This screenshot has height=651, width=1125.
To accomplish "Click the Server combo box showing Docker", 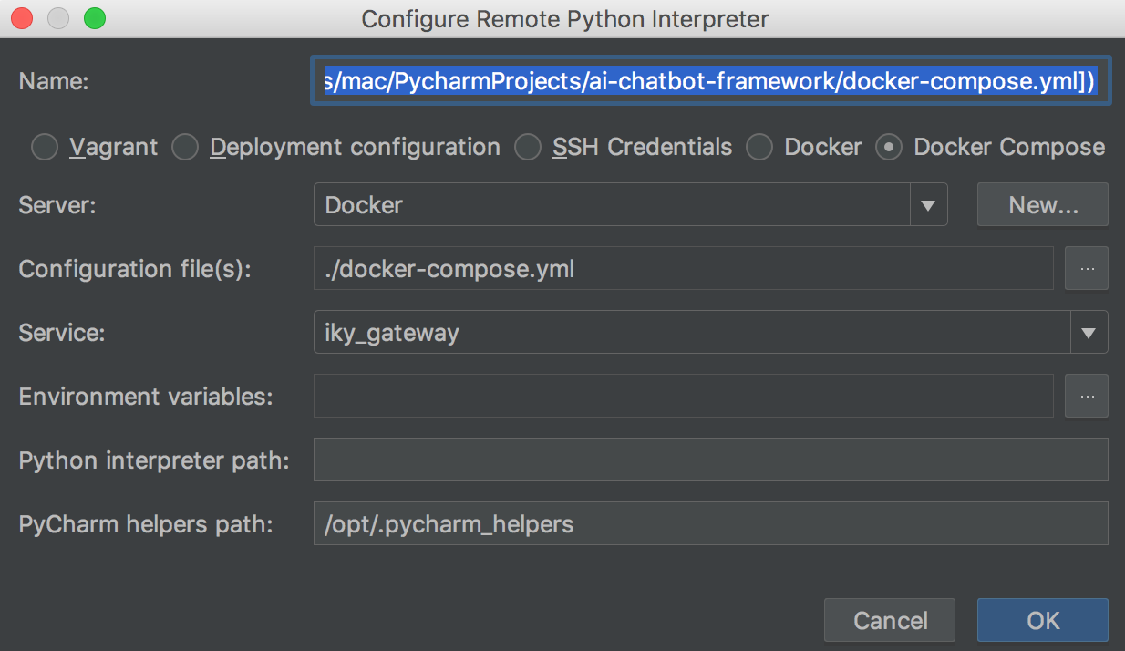I will tap(630, 205).
